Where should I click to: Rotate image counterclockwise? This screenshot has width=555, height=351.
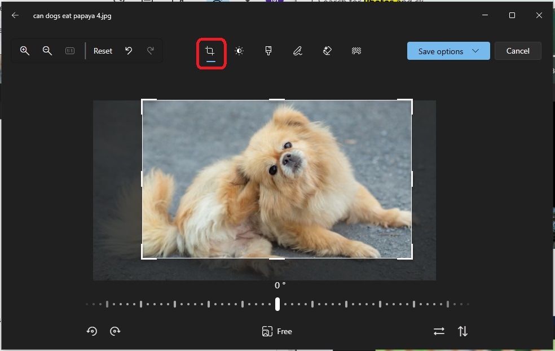tap(92, 331)
